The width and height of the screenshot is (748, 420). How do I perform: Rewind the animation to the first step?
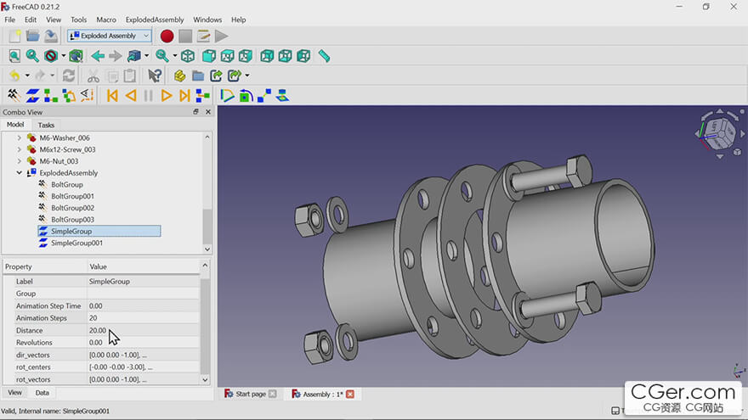pos(112,96)
